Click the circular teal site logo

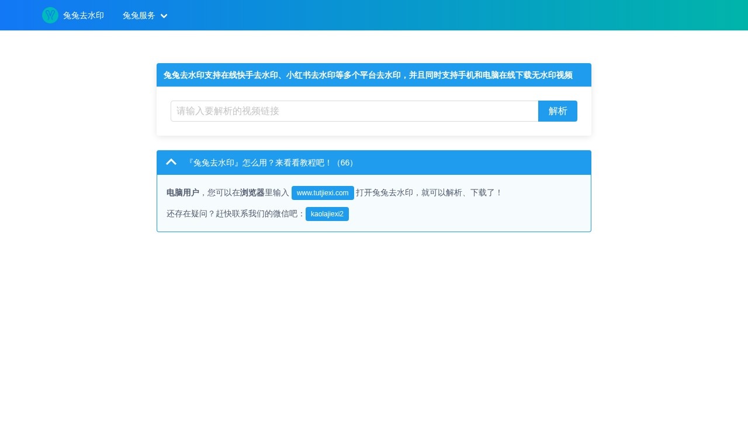50,15
